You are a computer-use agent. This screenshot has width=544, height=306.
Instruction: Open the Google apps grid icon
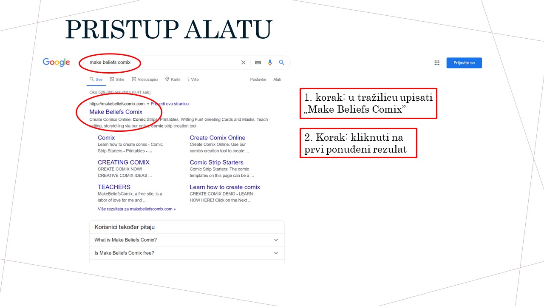coord(437,63)
